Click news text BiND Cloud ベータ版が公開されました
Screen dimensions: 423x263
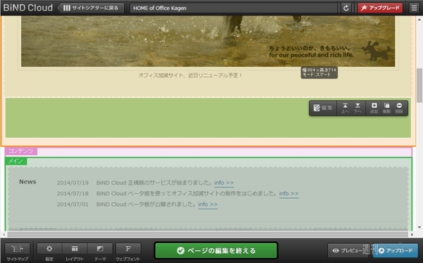pyautogui.click(x=146, y=204)
